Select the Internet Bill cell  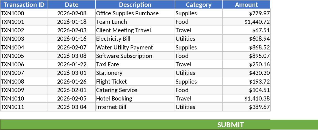(x=135, y=107)
